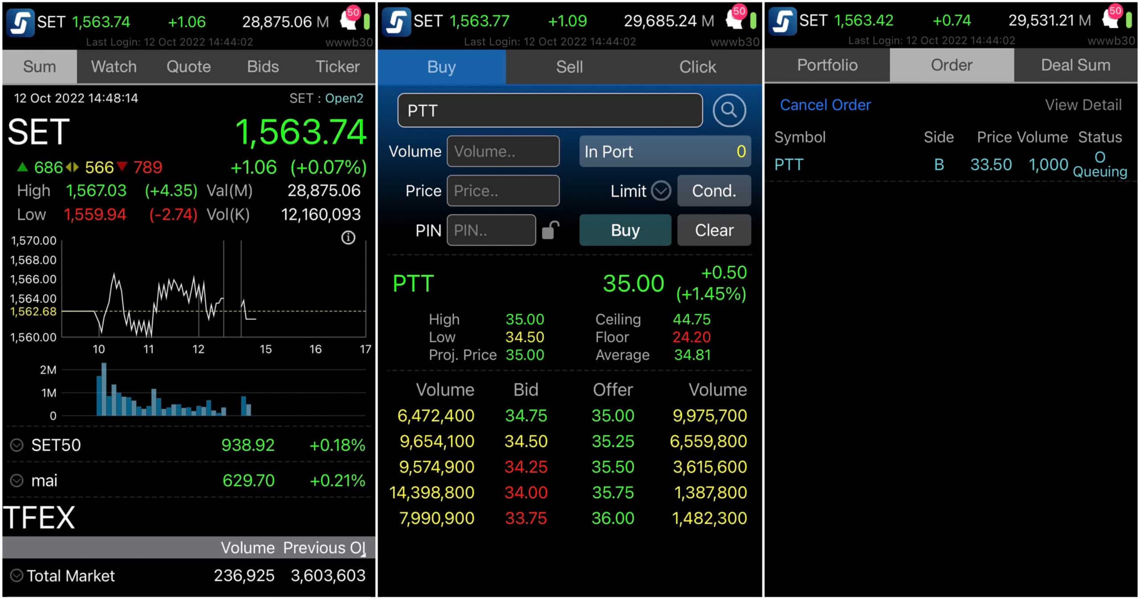The width and height of the screenshot is (1140, 599).
Task: Tap the green connection indicator in Buy header
Action: [753, 20]
